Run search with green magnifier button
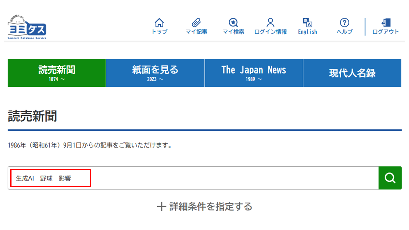The width and height of the screenshot is (409, 230). tap(390, 178)
